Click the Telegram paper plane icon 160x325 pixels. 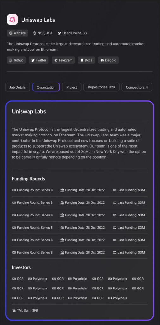pyautogui.click(x=56, y=60)
